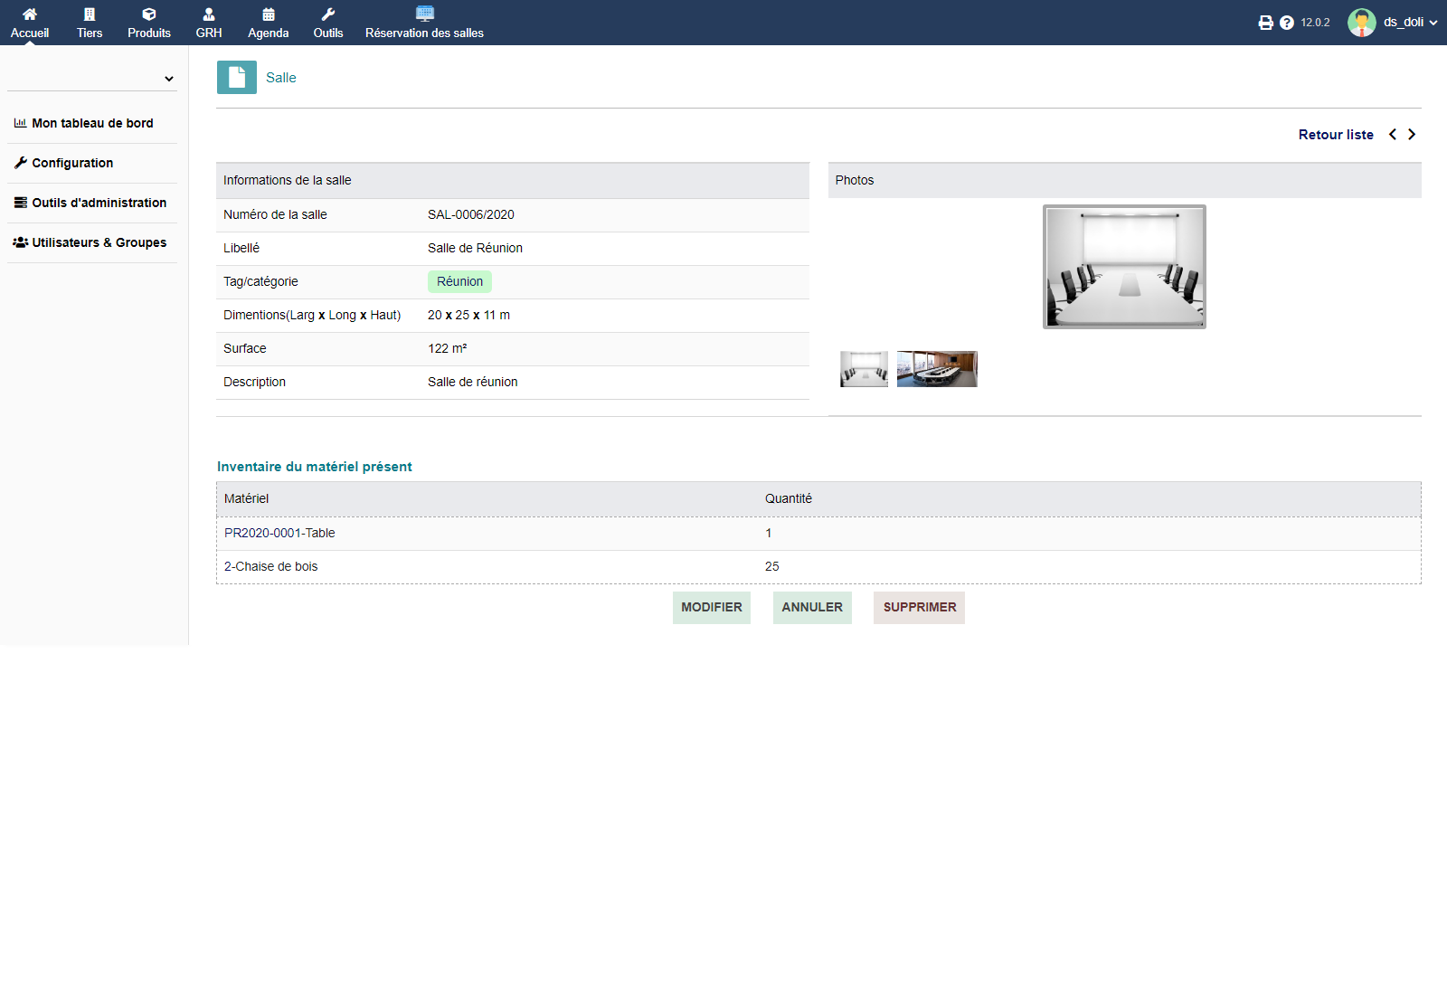Click the MODIFIER button
The image size is (1447, 985).
[x=711, y=608]
